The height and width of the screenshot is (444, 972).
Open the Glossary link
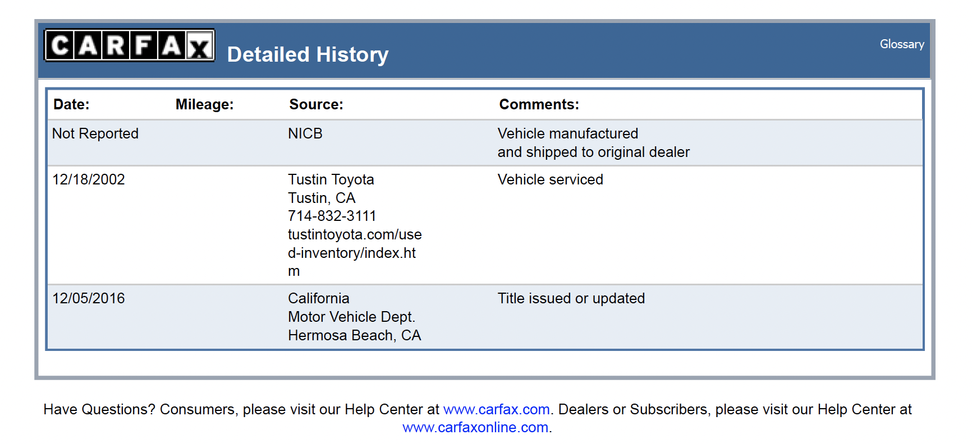point(901,44)
